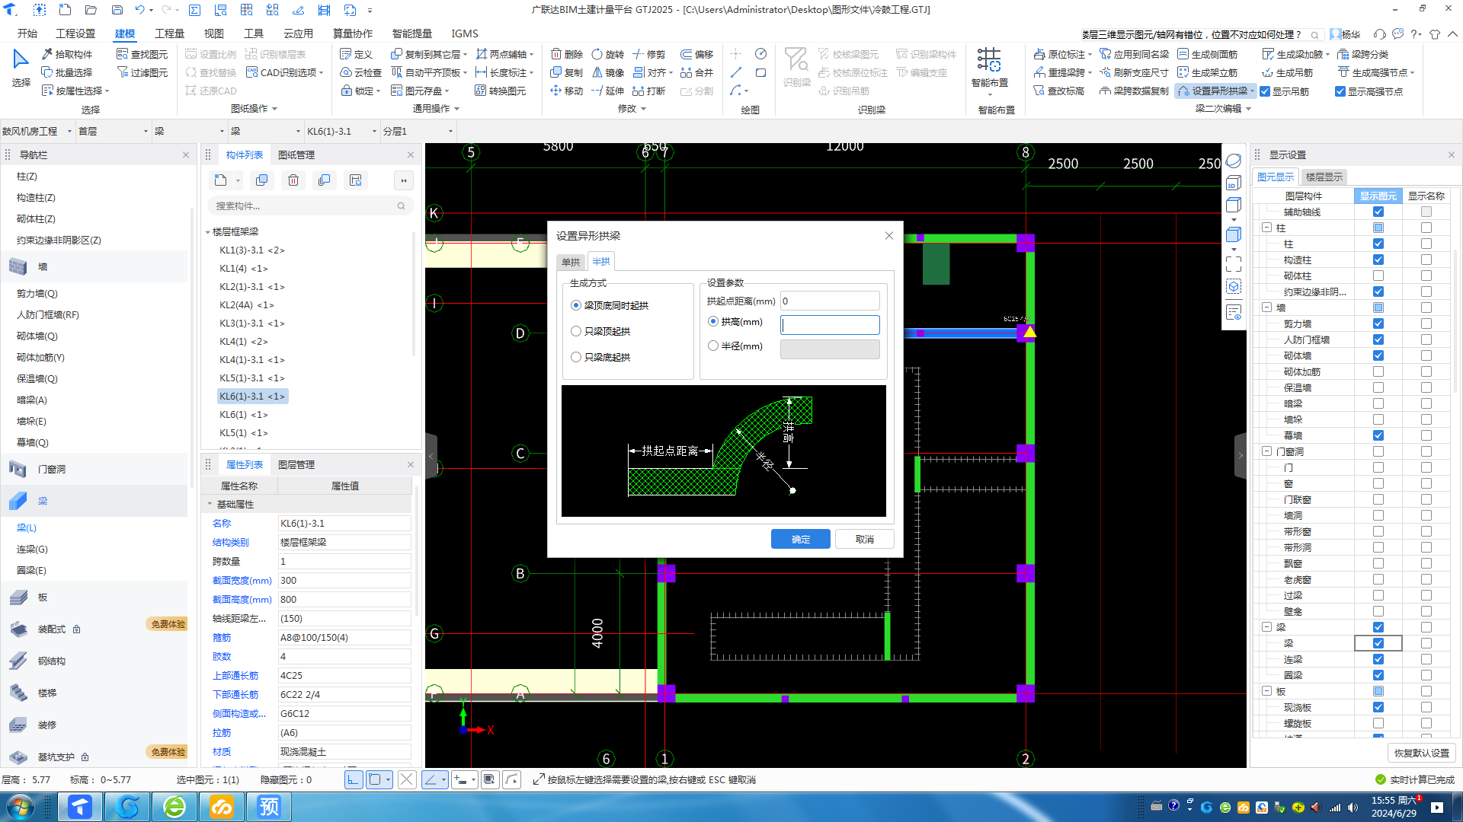Open the 工程量 ribbon tab
This screenshot has width=1463, height=822.
pos(169,33)
